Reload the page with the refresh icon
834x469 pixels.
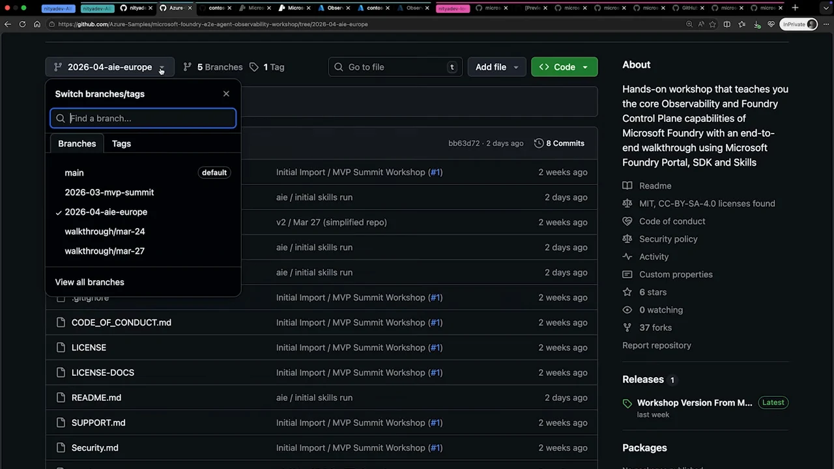pyautogui.click(x=22, y=24)
